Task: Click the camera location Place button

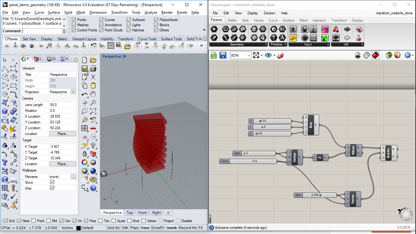Action: point(63,134)
